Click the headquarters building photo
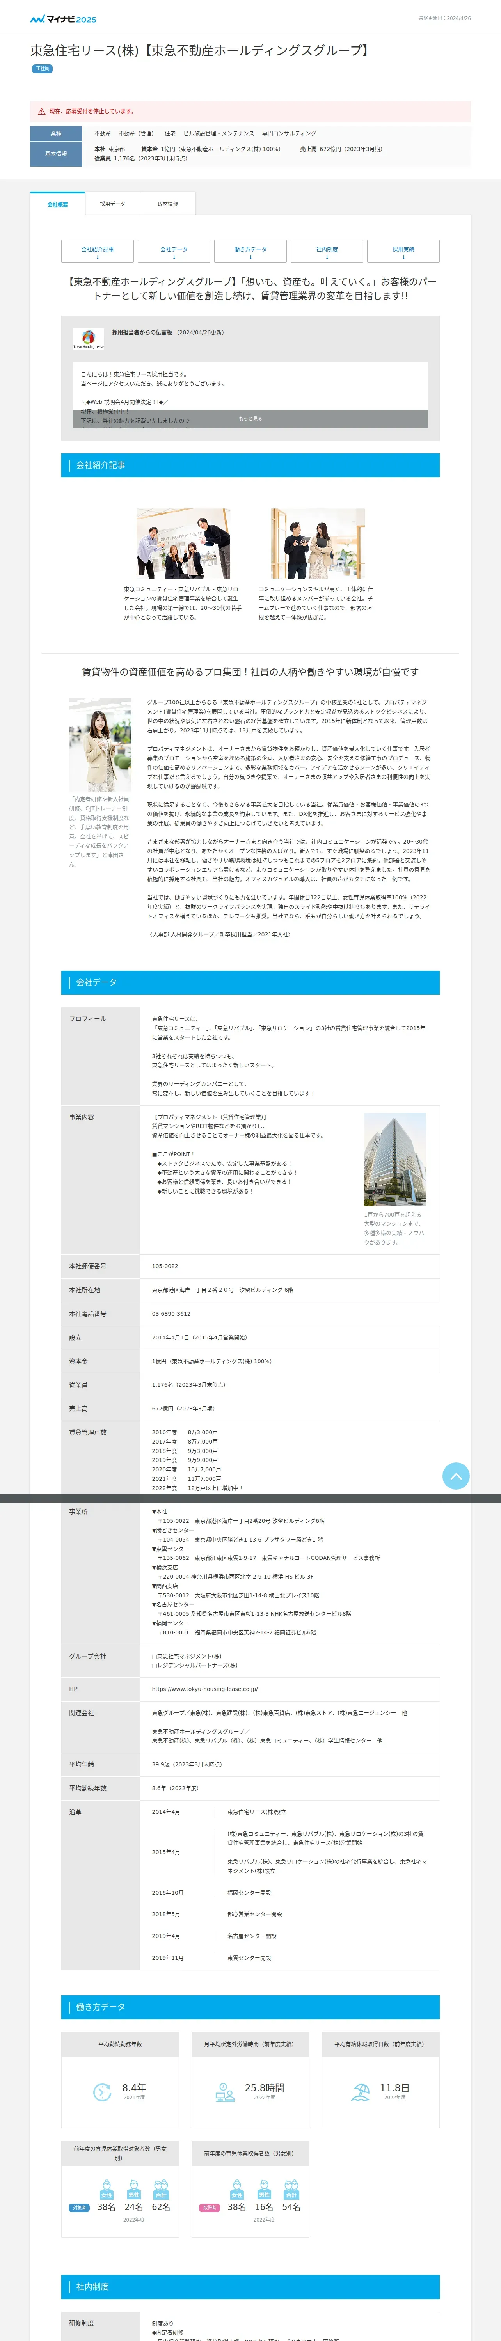Screen dimensions: 501x2341 [394, 1160]
